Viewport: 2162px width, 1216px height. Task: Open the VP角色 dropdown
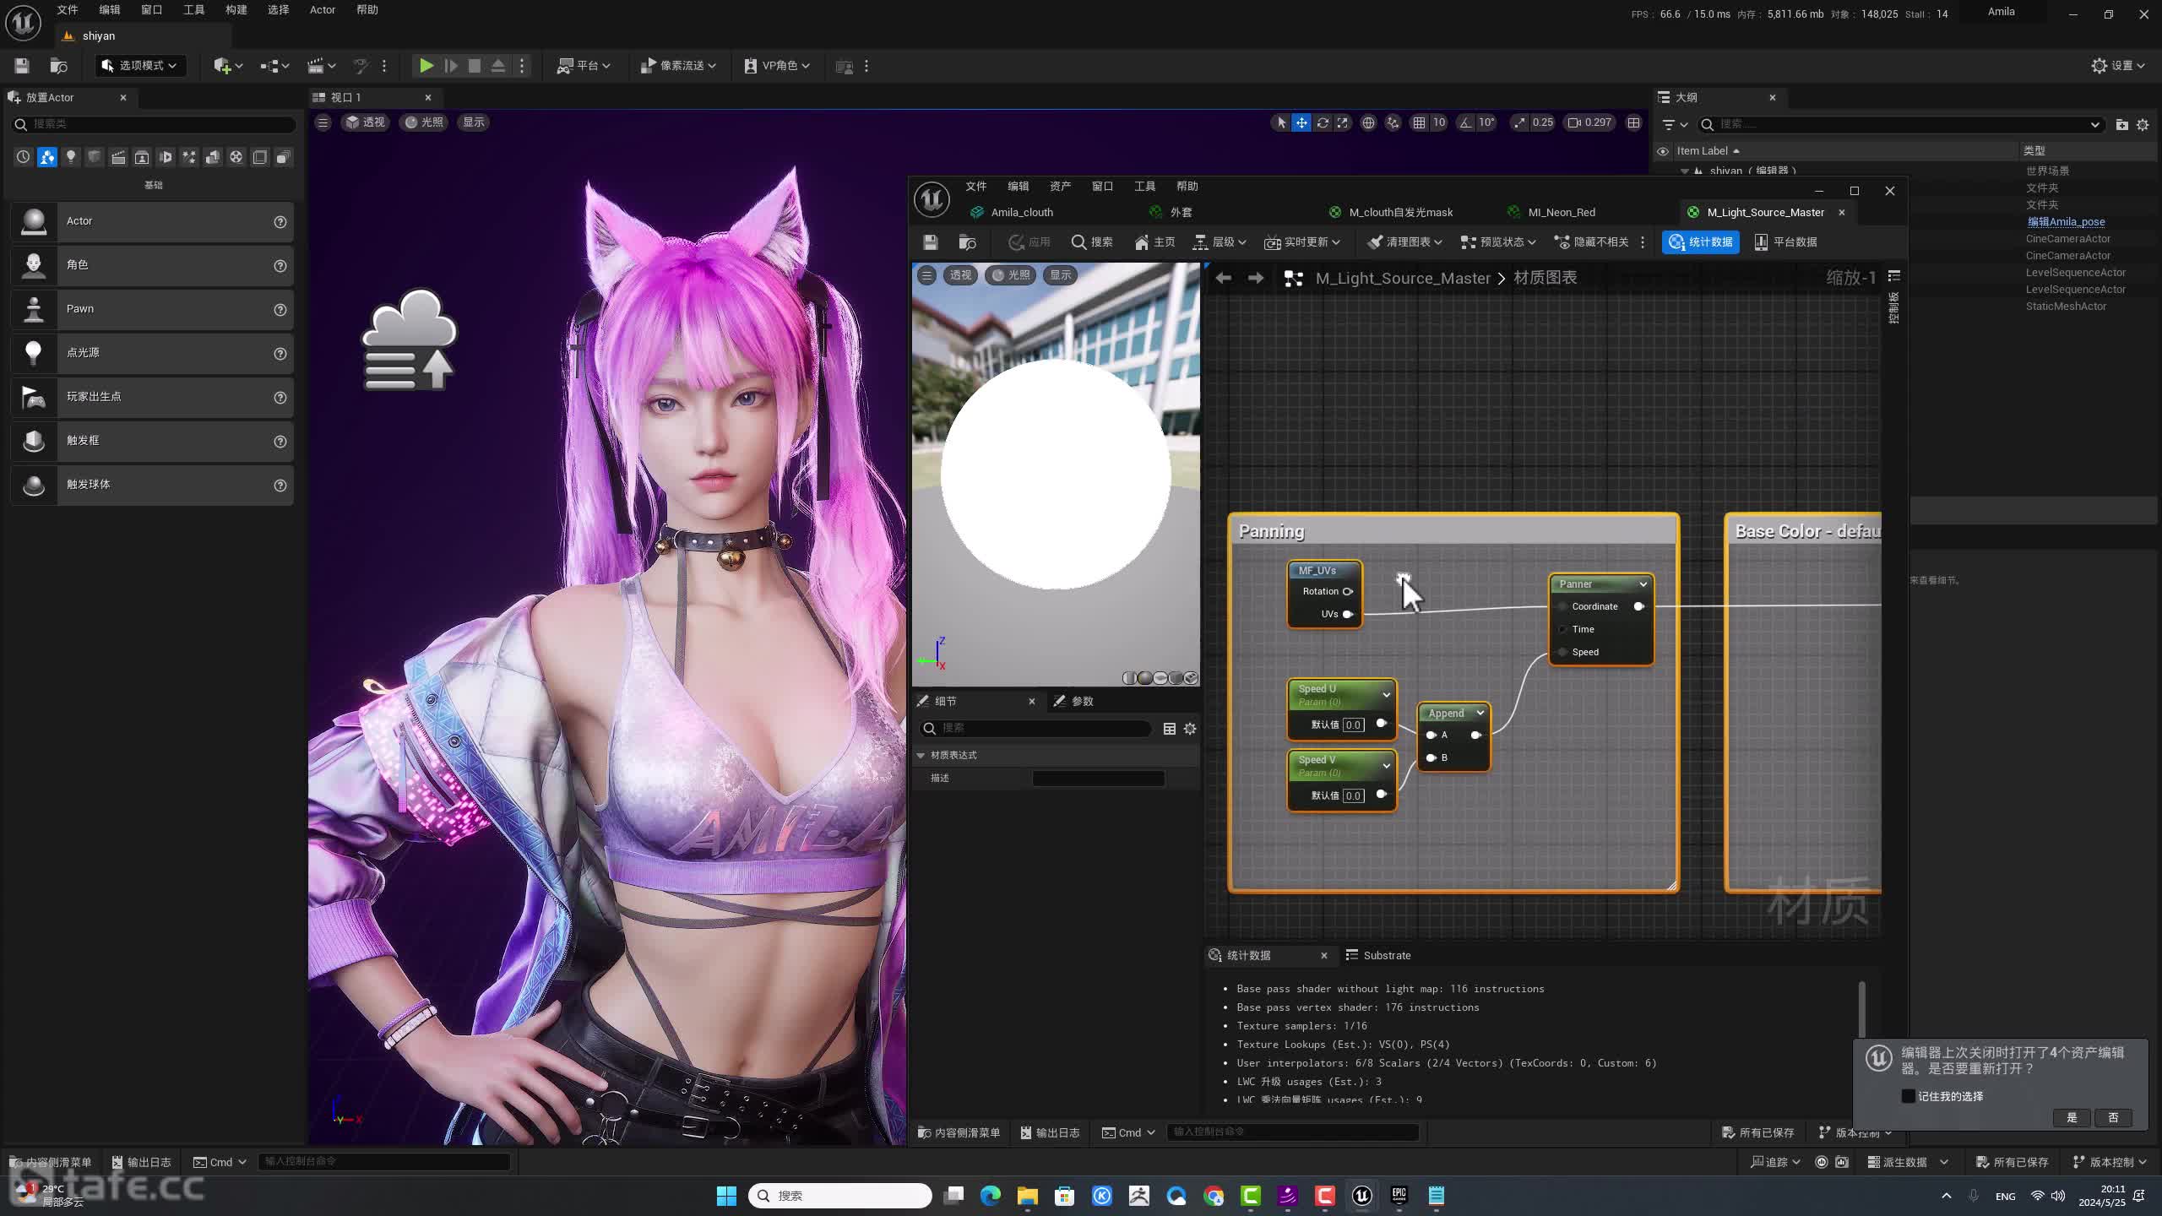pos(777,66)
